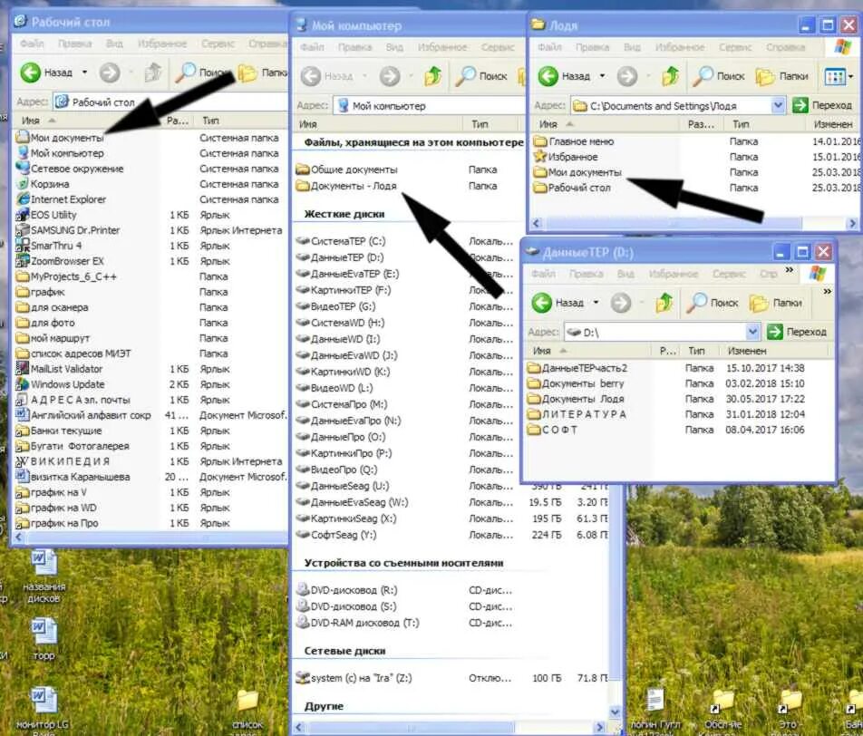Select Избранное folder in Лодя window
Image resolution: width=863 pixels, height=736 pixels.
click(x=566, y=157)
